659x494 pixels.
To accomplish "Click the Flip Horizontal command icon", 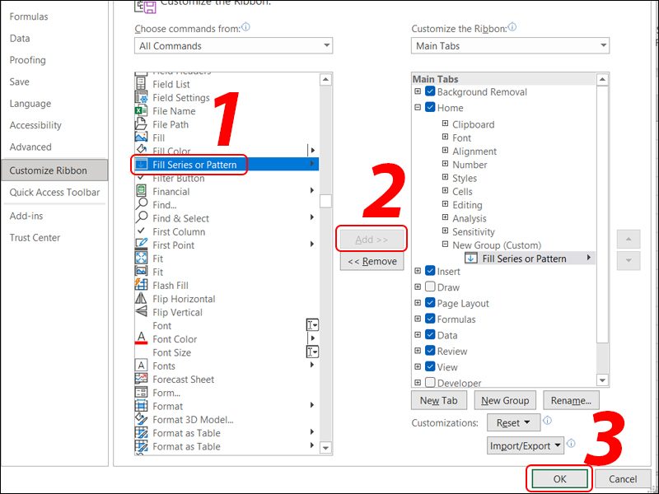I will [x=141, y=299].
